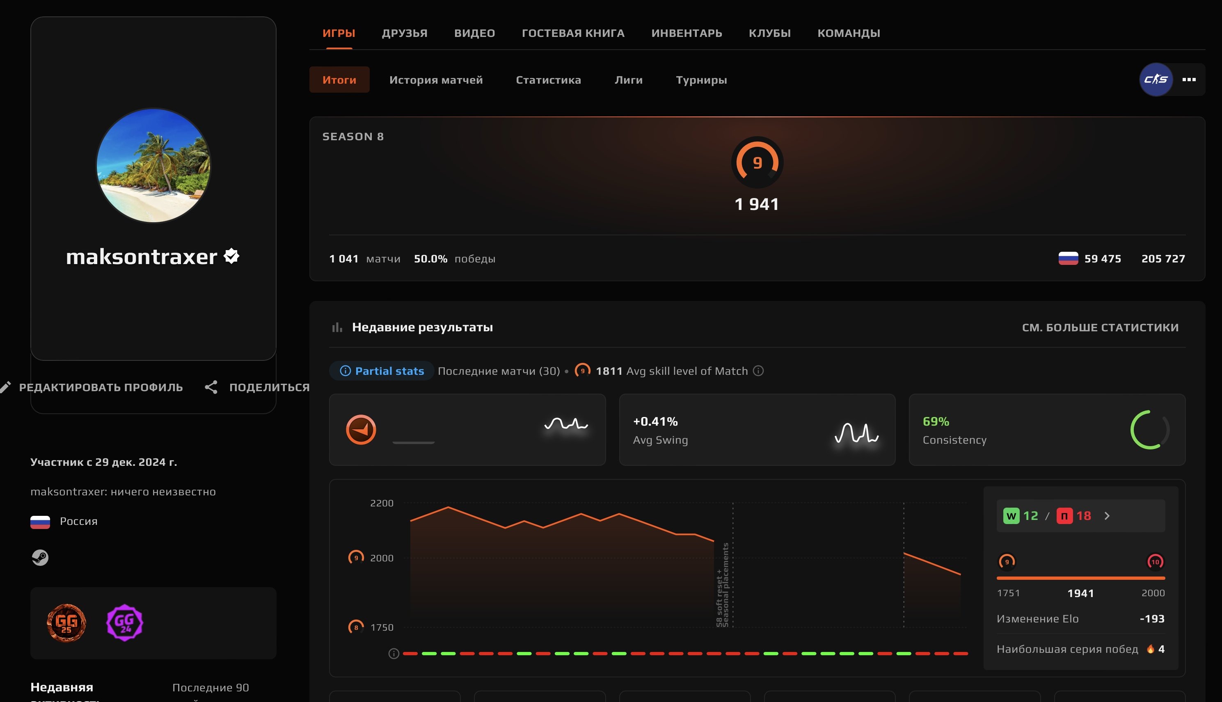Select the CS2 game icon
Screen dimensions: 1222x702
(1156, 80)
